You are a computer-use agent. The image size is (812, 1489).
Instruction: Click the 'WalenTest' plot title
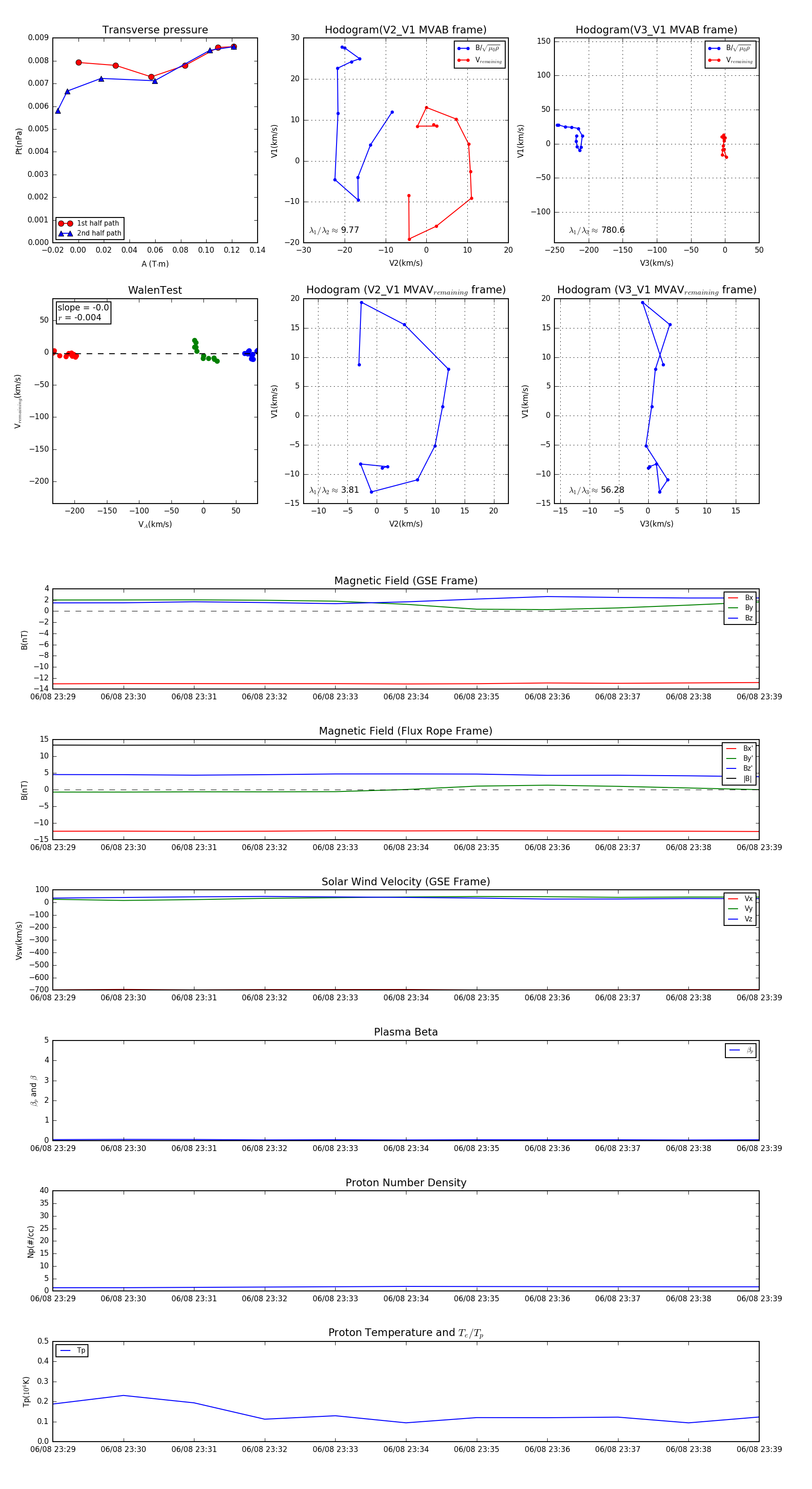click(x=155, y=290)
